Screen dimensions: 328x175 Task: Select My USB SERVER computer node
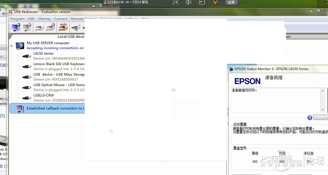tap(48, 43)
